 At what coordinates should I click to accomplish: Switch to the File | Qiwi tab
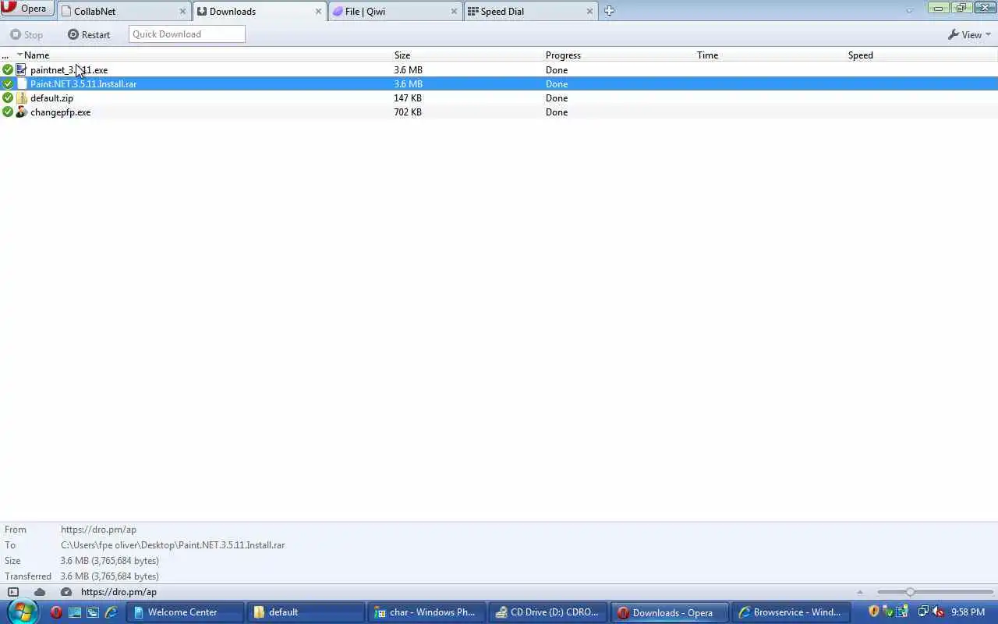click(395, 11)
